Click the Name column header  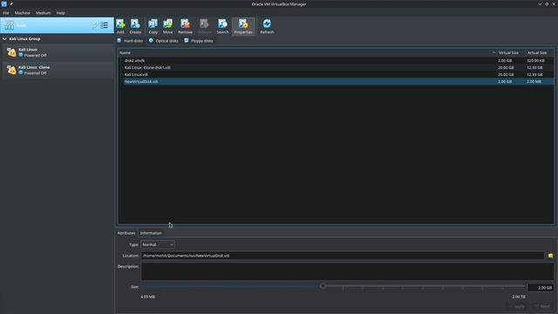click(x=308, y=52)
